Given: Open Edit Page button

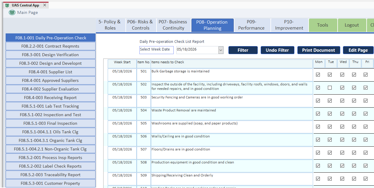Looking at the screenshot, I should coord(358,50).
